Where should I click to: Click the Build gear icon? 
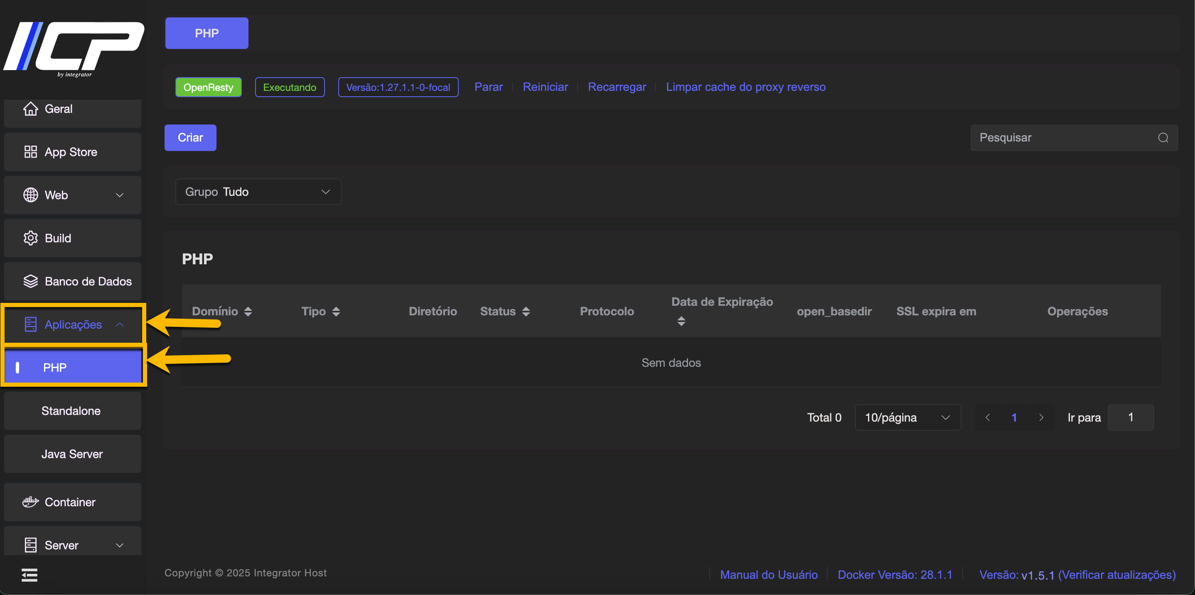(31, 238)
